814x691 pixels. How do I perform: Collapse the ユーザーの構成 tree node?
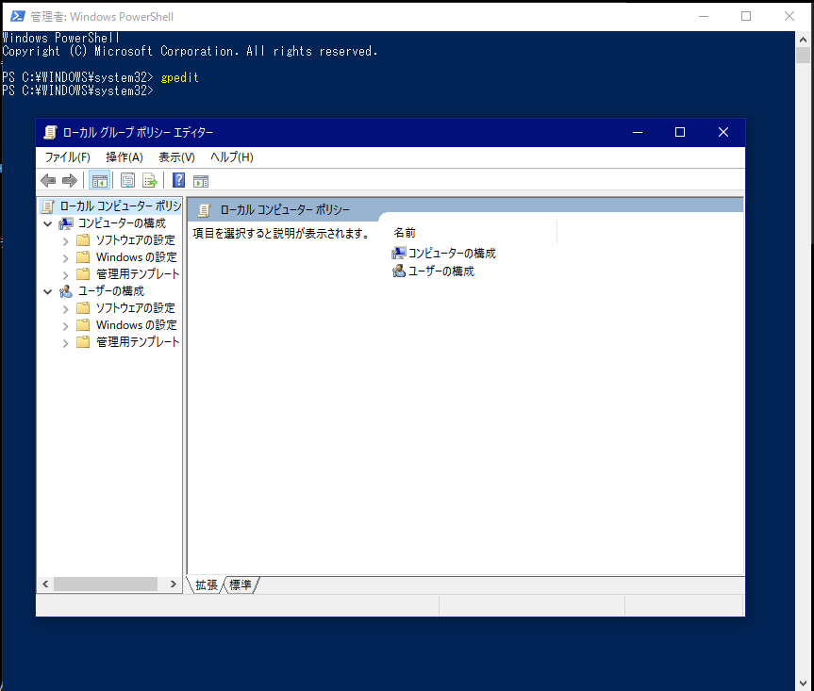[48, 291]
